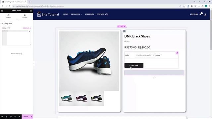Click the browser address bar URL

(39, 6)
